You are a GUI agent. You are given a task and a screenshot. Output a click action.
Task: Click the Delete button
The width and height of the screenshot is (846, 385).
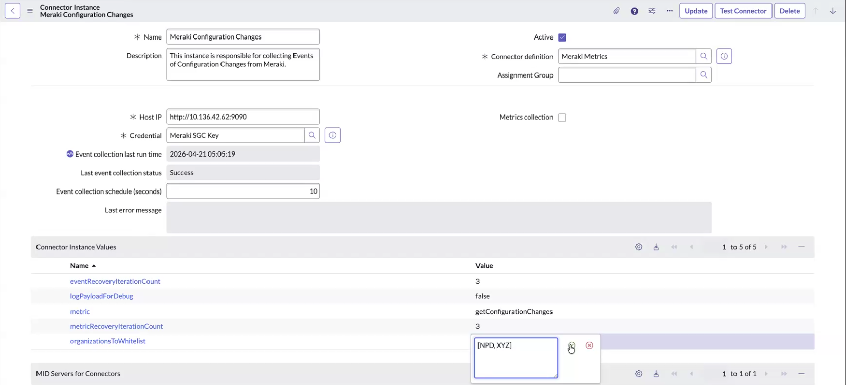(790, 11)
